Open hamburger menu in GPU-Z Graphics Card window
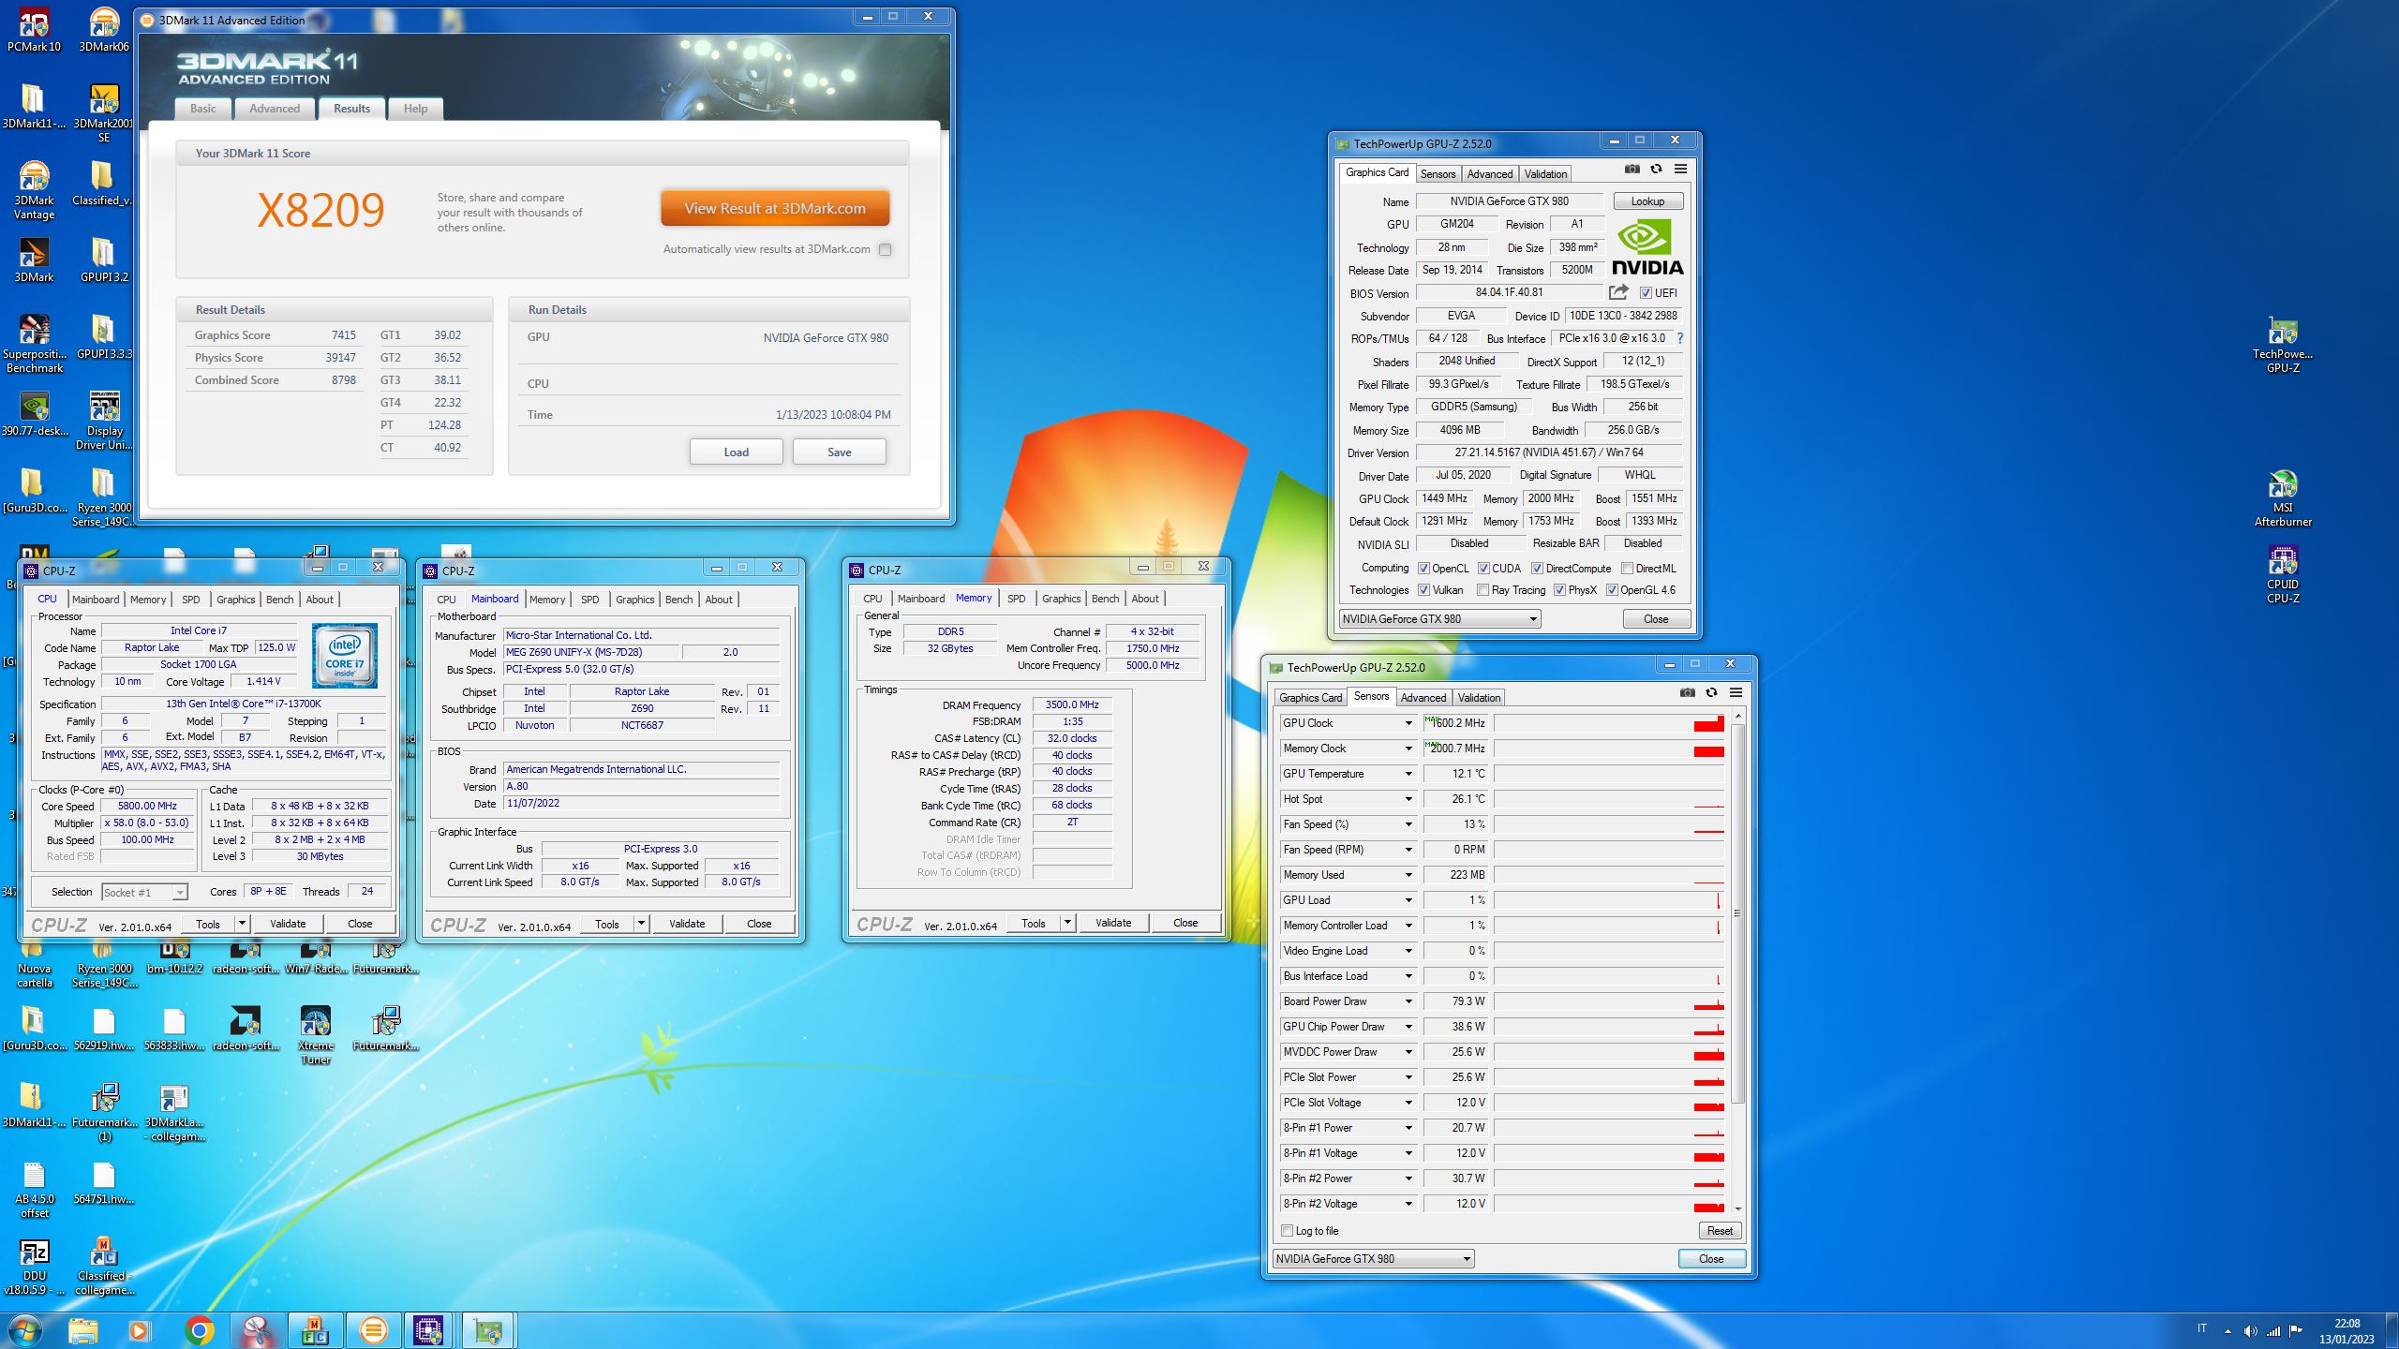 [x=1680, y=170]
